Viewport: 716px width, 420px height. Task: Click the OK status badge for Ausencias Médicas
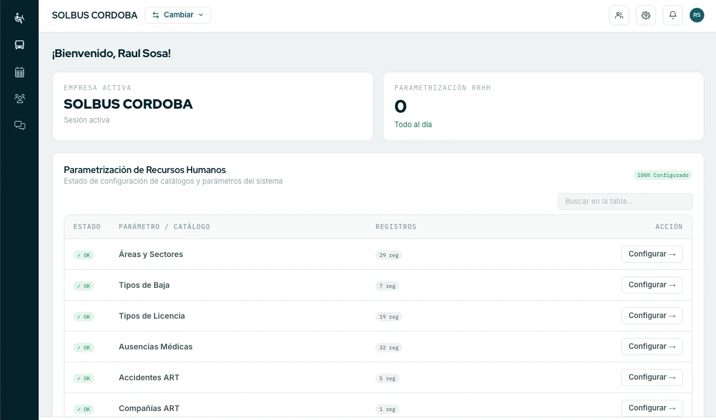click(x=83, y=348)
